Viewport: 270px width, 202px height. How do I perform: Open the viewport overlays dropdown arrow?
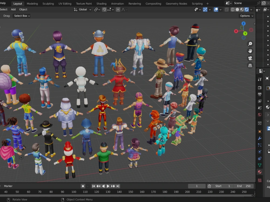click(x=220, y=9)
